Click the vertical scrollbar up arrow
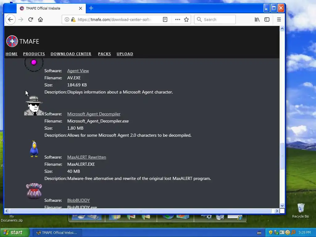The width and height of the screenshot is (316, 237). 282,29
